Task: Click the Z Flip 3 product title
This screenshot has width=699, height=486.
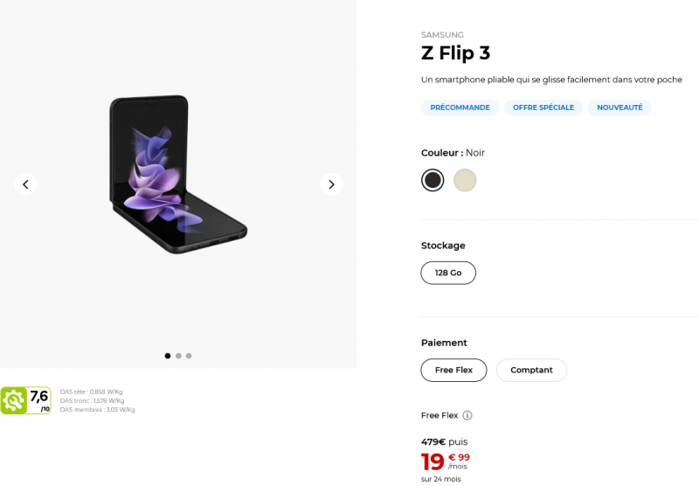Action: (x=455, y=53)
